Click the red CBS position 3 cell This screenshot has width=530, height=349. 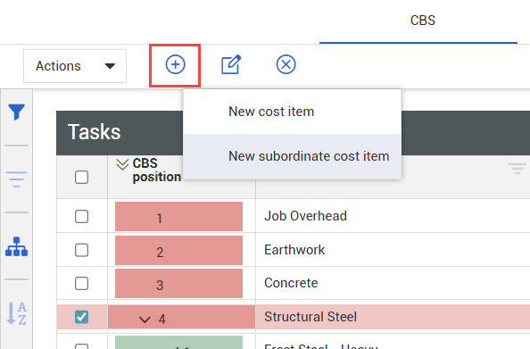click(178, 283)
